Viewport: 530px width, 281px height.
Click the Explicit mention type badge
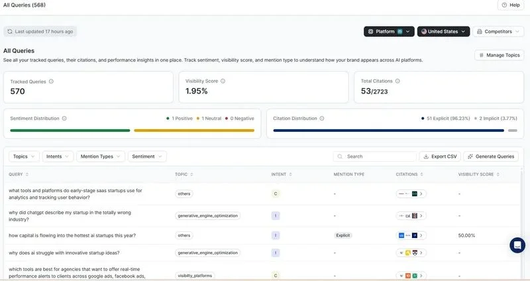click(343, 235)
